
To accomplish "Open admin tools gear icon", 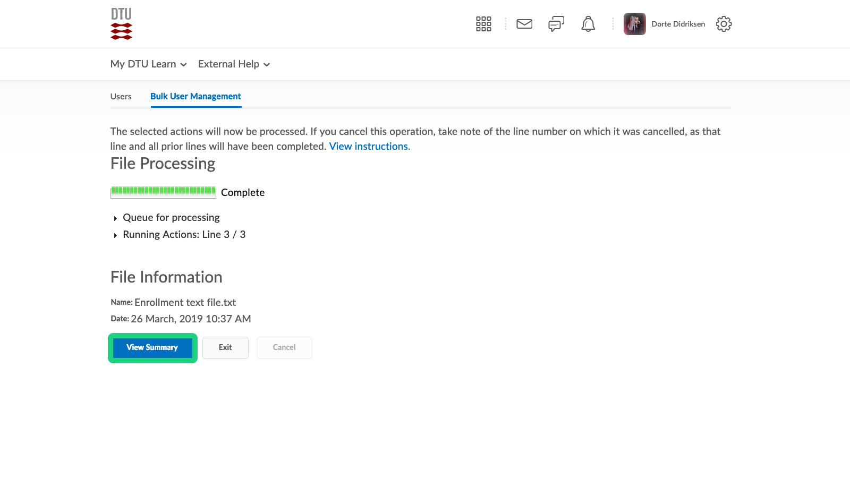I will (724, 24).
